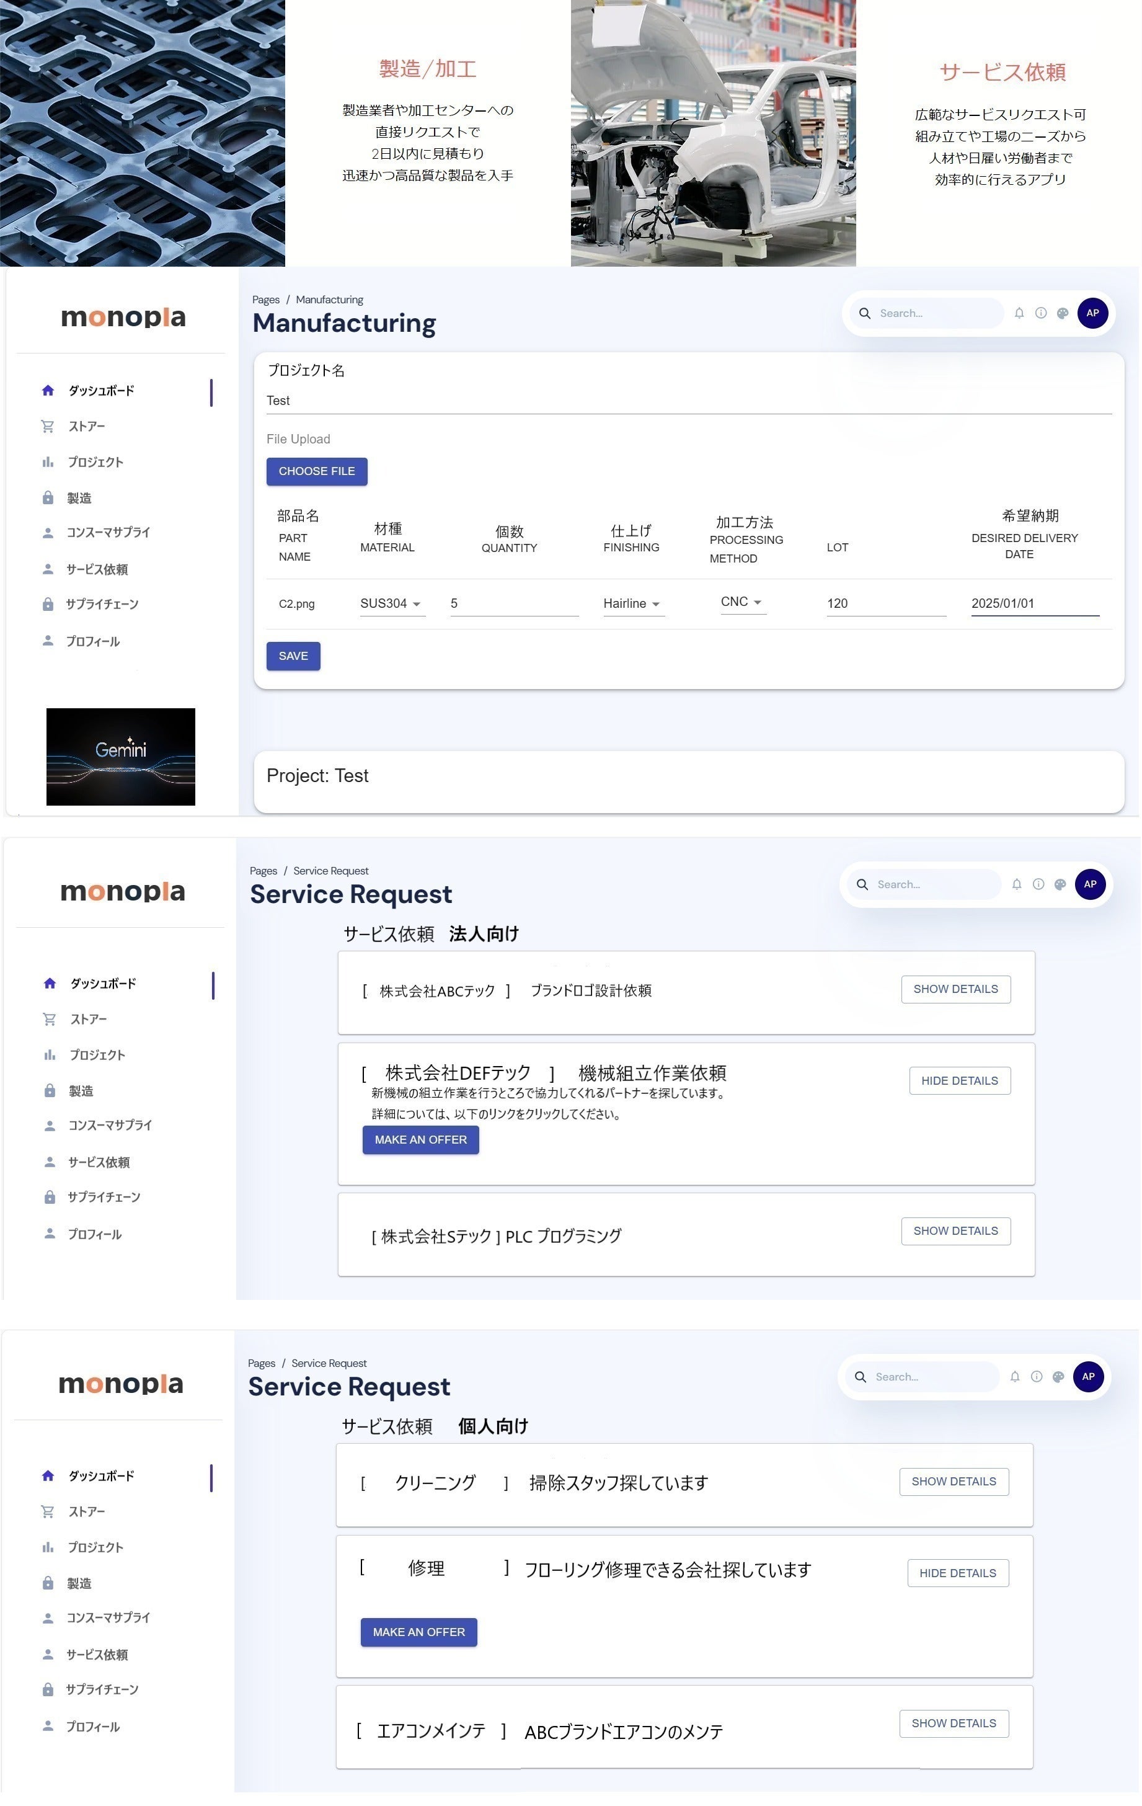Click the SAVE button under the parts table
The width and height of the screenshot is (1142, 1806).
(293, 656)
